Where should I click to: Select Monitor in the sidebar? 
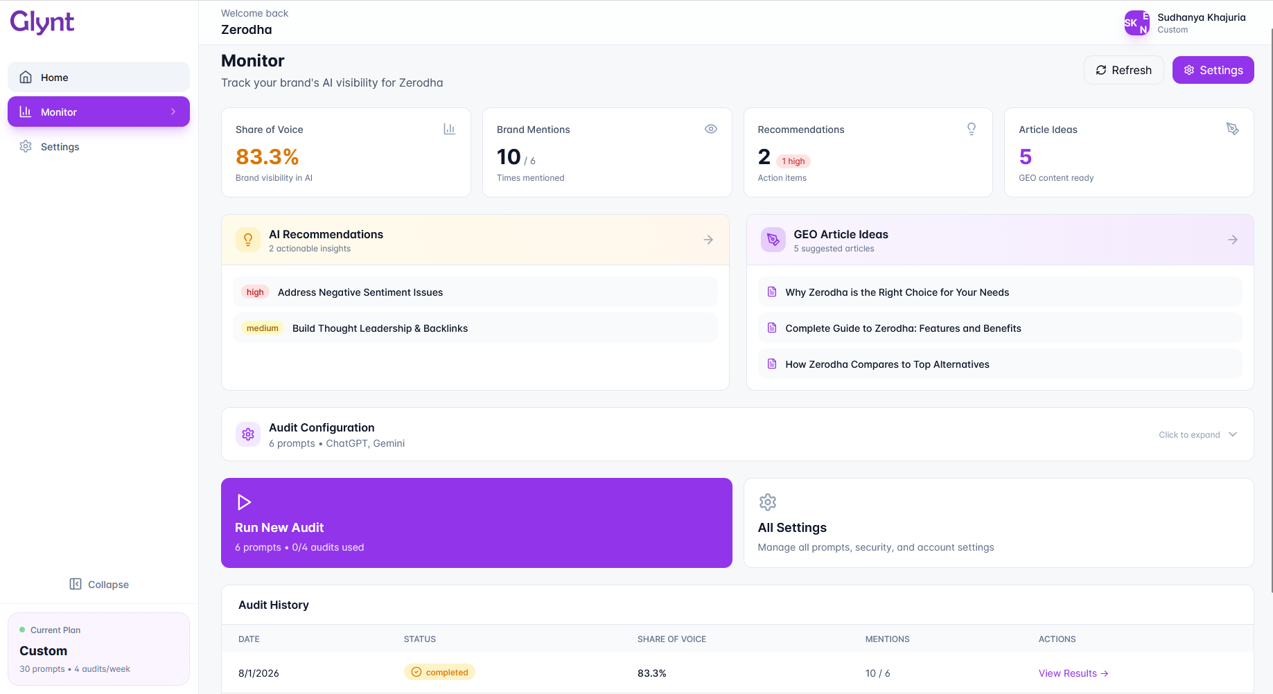98,112
